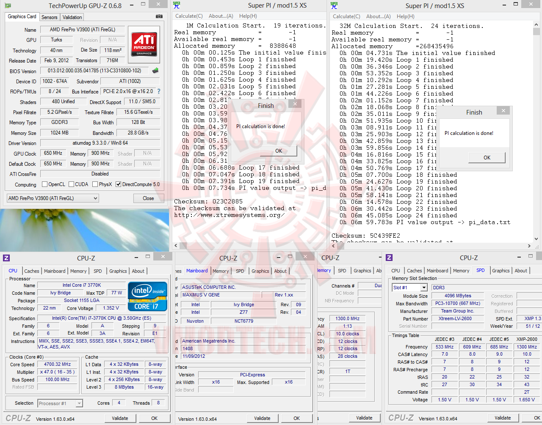Open the About tab in the leftmost CPU-Z window

138,271
